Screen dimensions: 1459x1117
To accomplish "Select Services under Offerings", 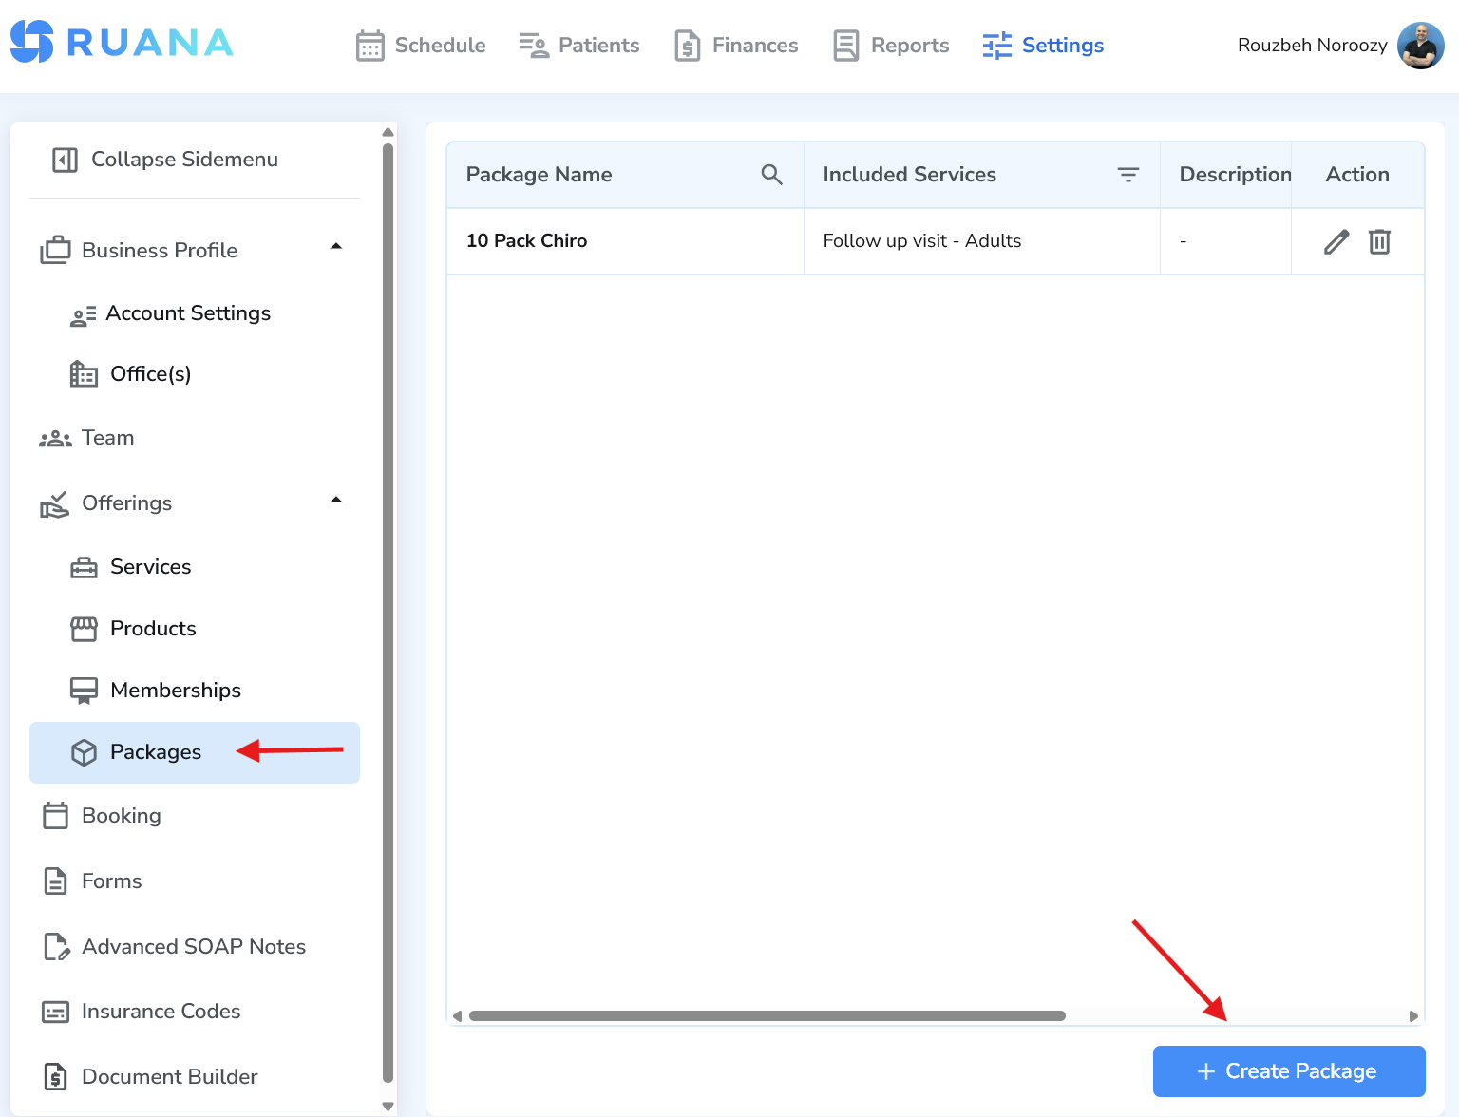I will point(150,567).
